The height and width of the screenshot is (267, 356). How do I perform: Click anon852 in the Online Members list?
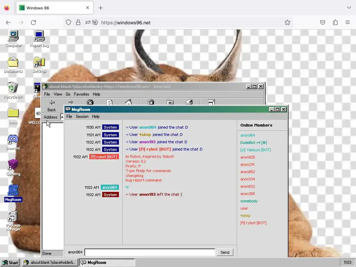click(248, 172)
